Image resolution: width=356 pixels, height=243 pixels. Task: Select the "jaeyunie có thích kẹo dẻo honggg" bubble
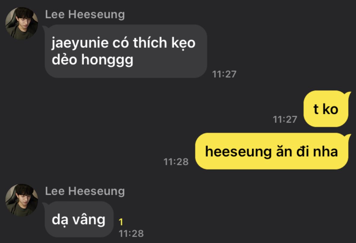tap(125, 51)
